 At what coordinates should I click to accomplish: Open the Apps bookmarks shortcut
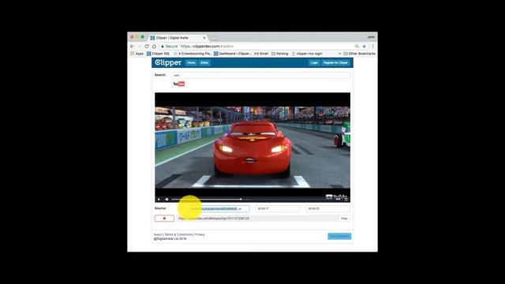coord(137,54)
